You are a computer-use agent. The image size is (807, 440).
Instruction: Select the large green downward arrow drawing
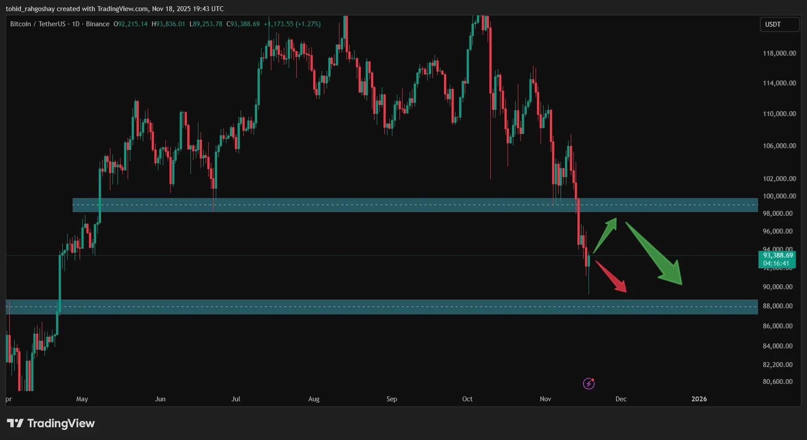(x=654, y=254)
